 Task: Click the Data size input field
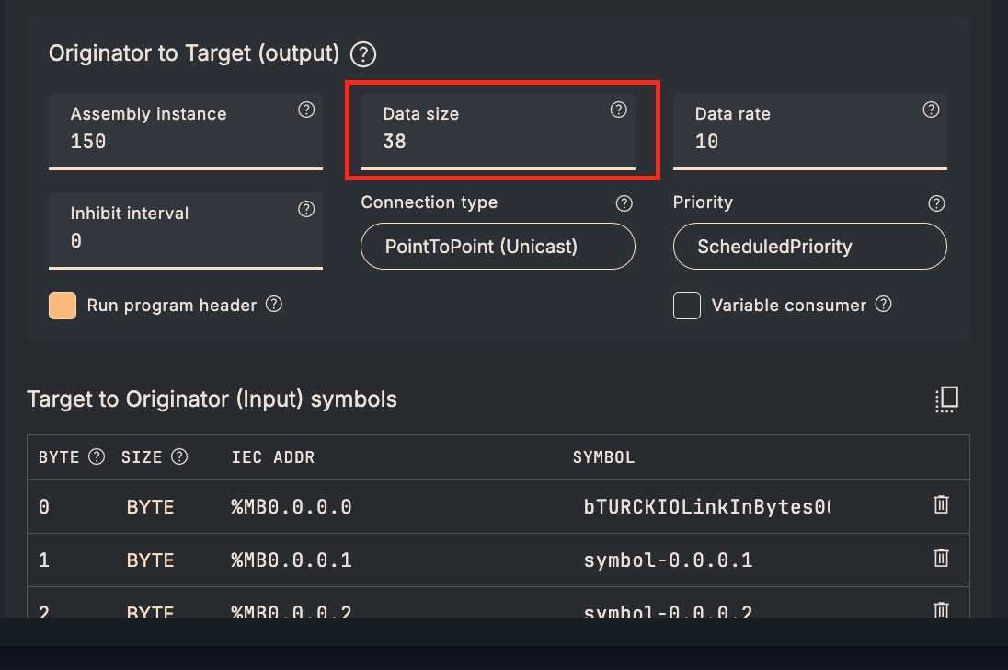tap(497, 142)
